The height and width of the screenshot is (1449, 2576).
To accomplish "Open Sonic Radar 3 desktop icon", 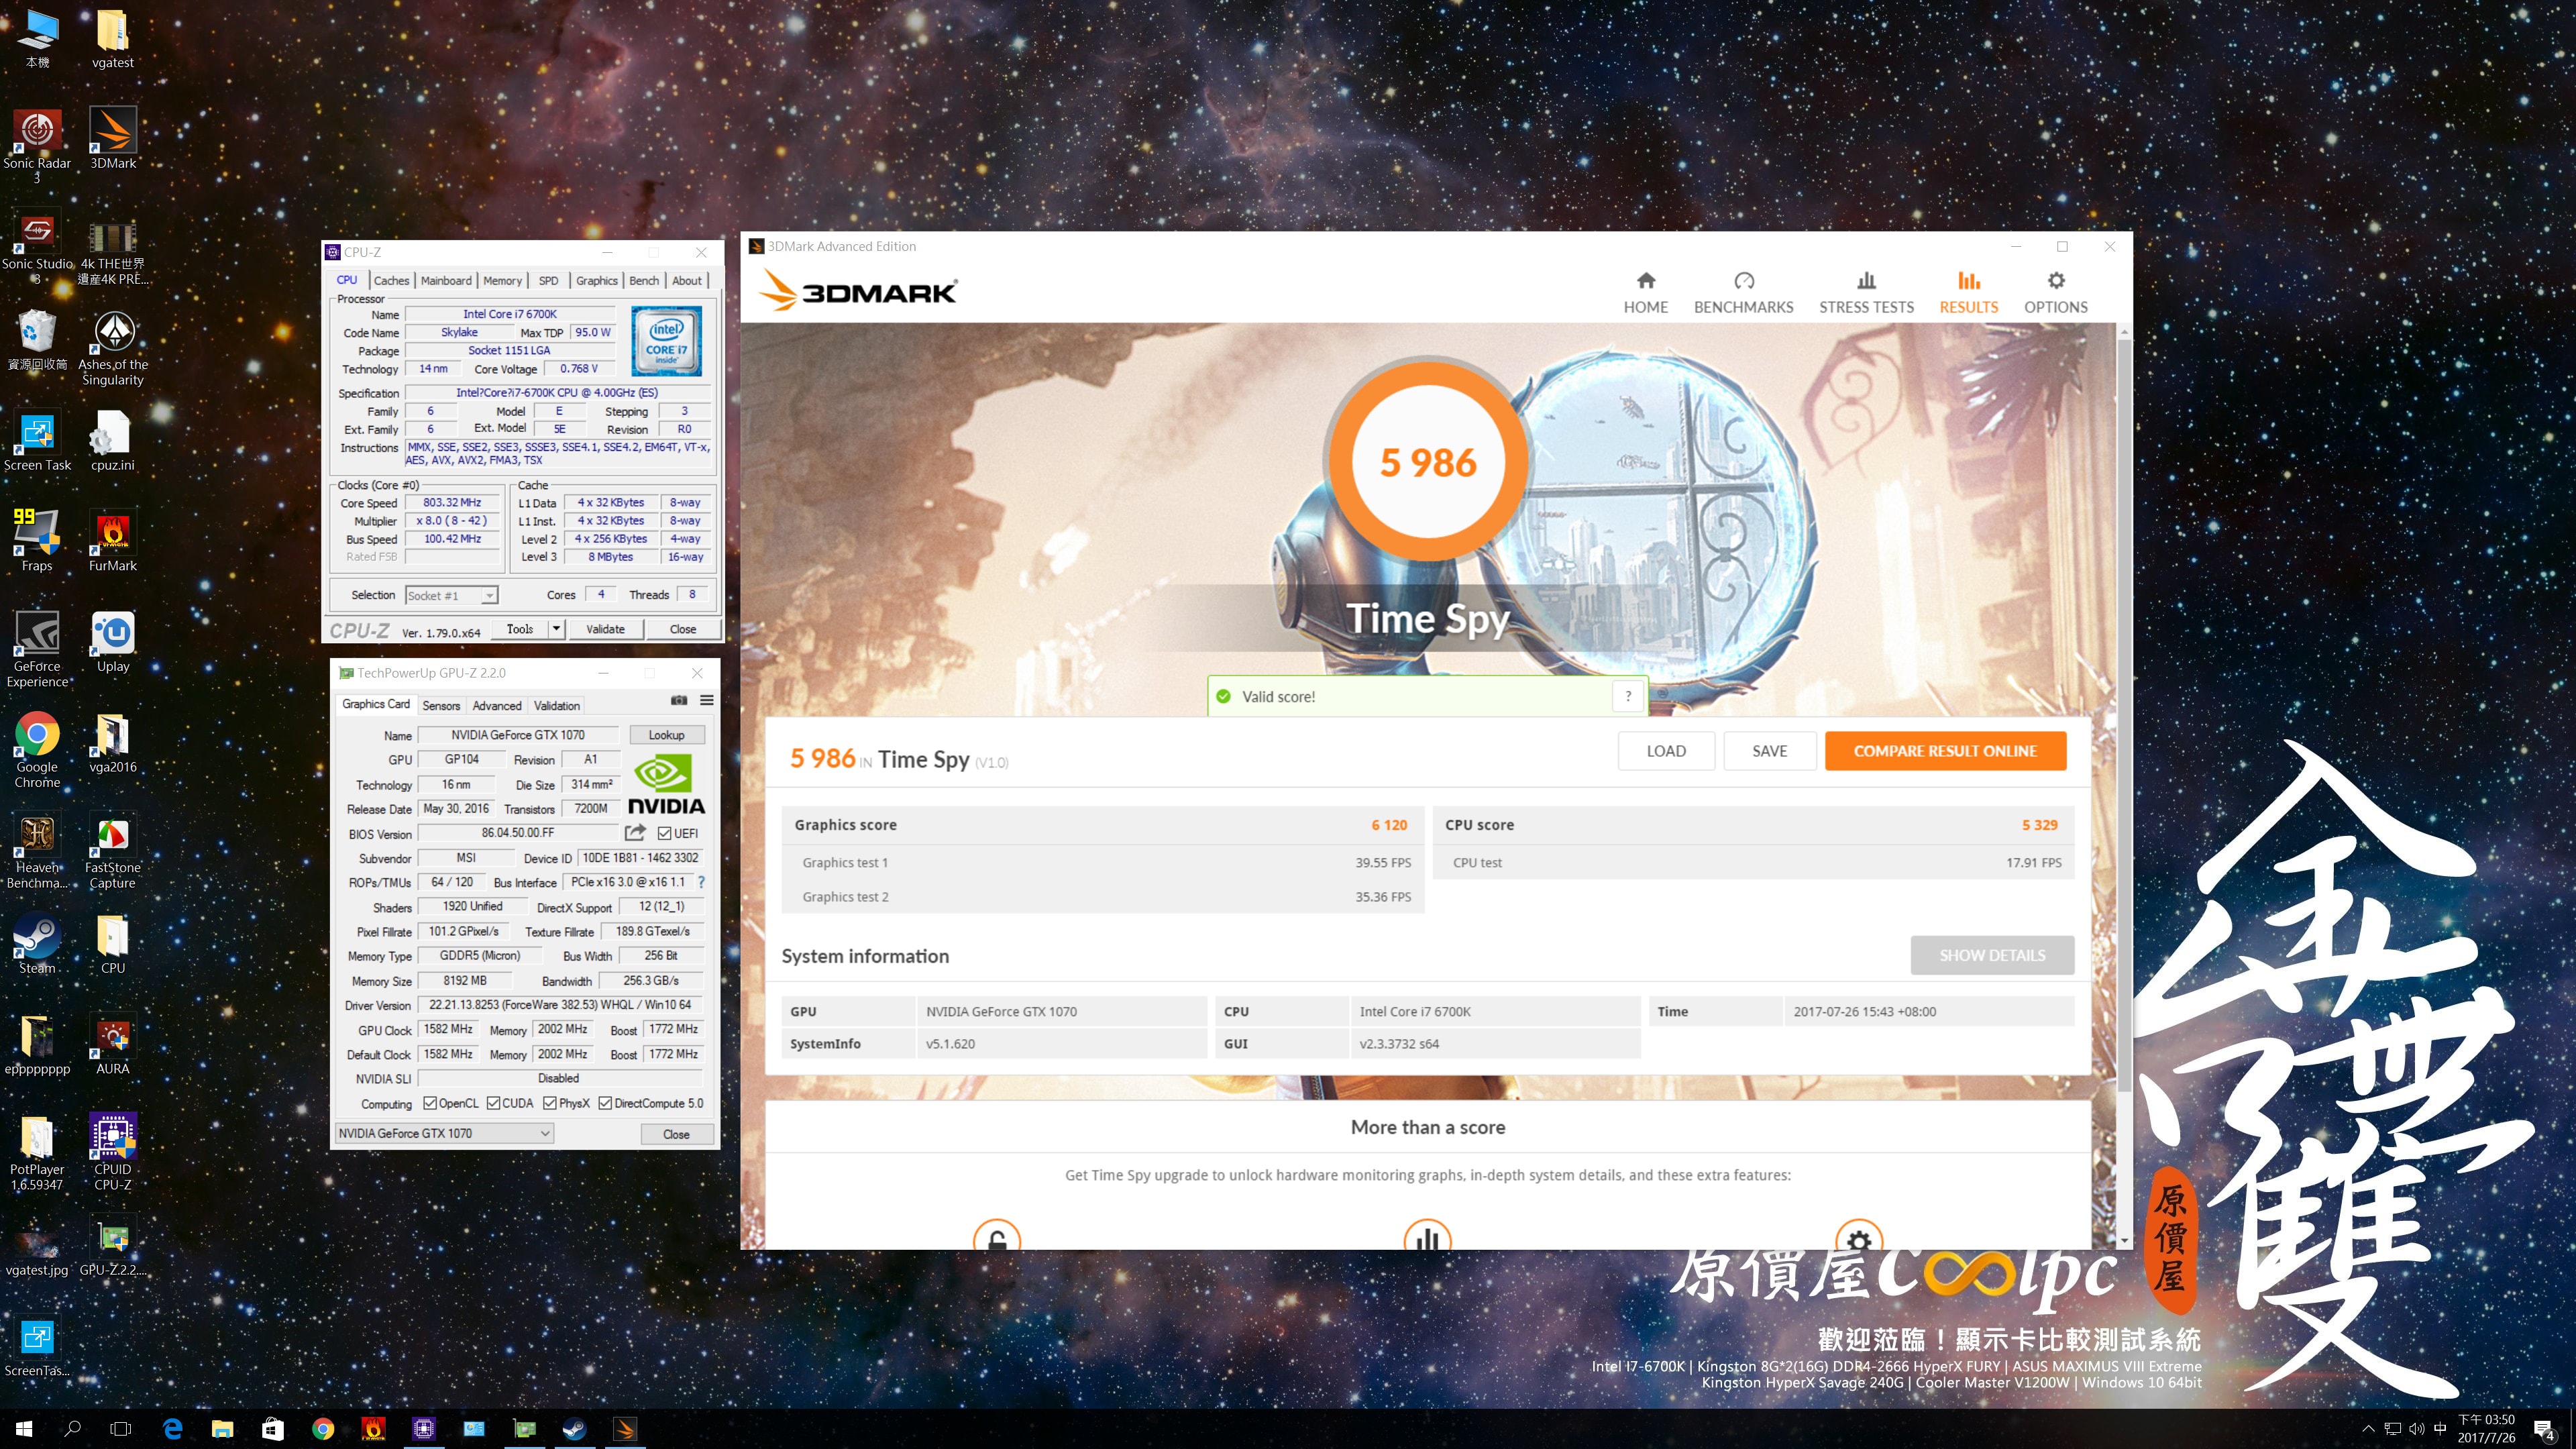I will pyautogui.click(x=37, y=145).
